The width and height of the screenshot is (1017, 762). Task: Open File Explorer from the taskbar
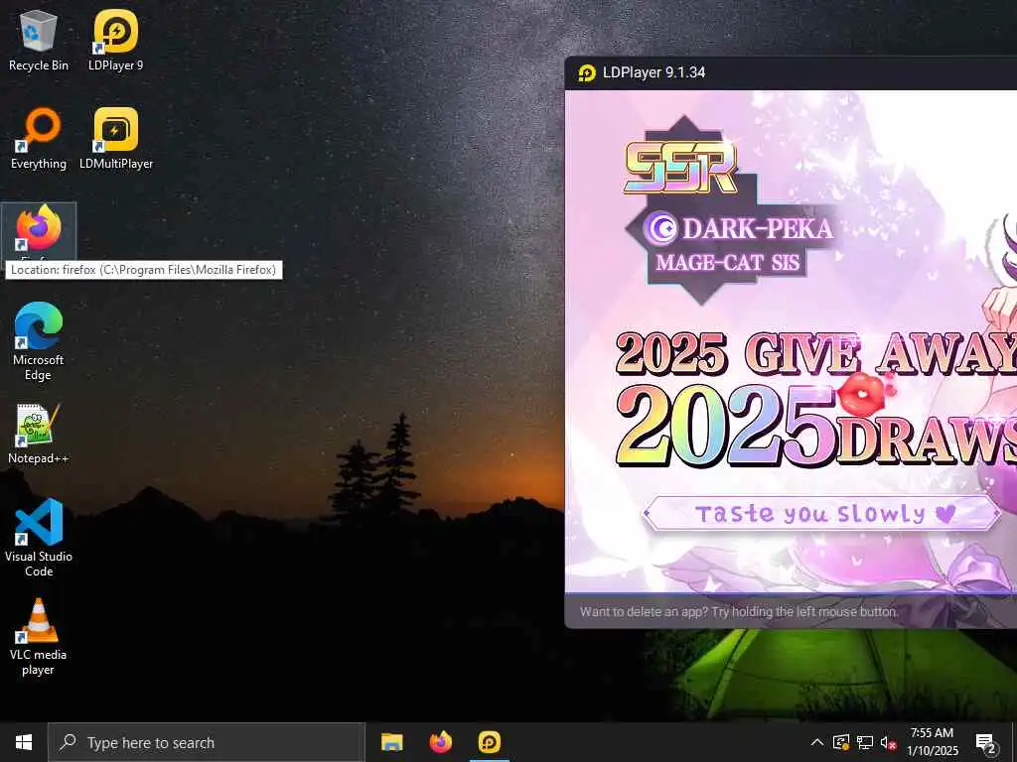tap(391, 742)
